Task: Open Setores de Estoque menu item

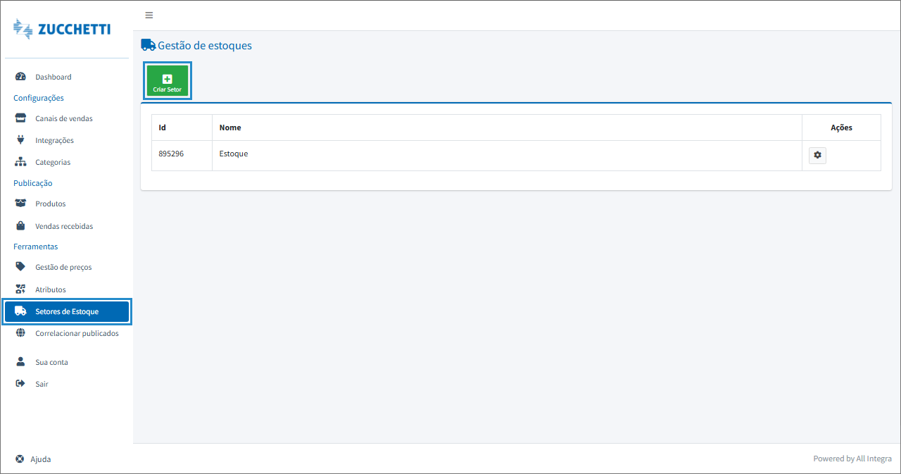Action: point(67,311)
